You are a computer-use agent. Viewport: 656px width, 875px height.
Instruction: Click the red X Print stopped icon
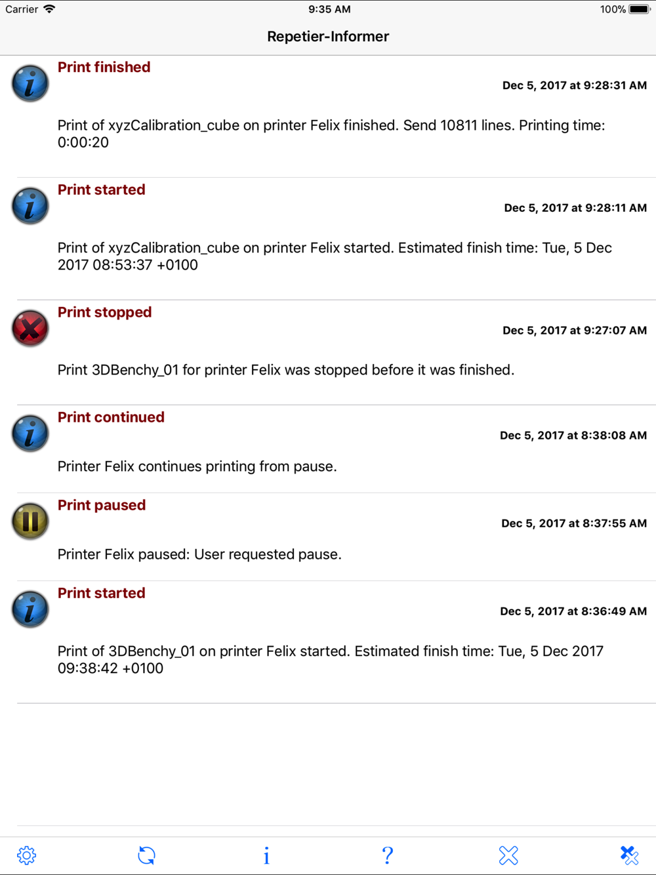click(30, 328)
